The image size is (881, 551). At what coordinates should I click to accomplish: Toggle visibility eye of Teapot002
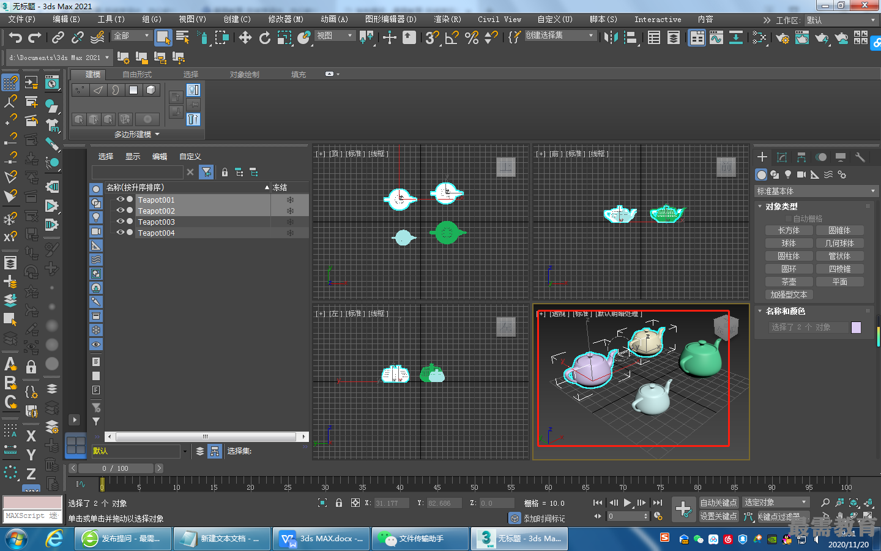point(121,211)
